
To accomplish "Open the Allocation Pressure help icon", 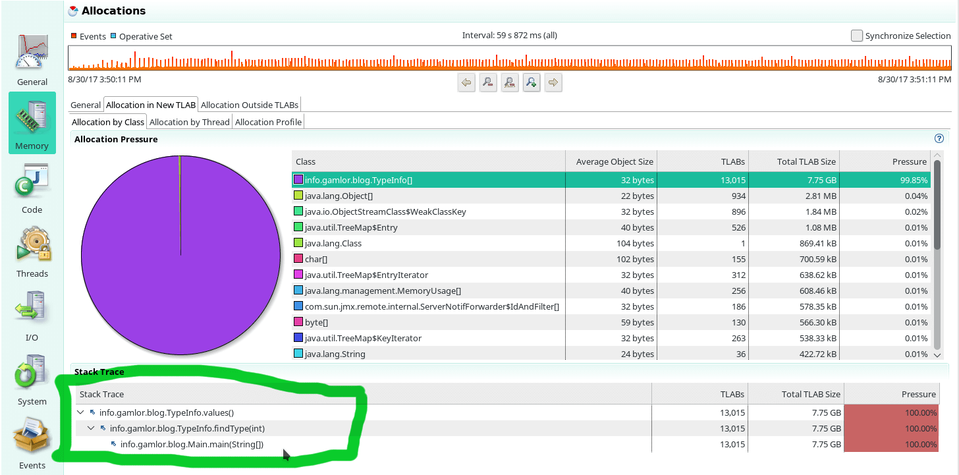I will point(939,139).
